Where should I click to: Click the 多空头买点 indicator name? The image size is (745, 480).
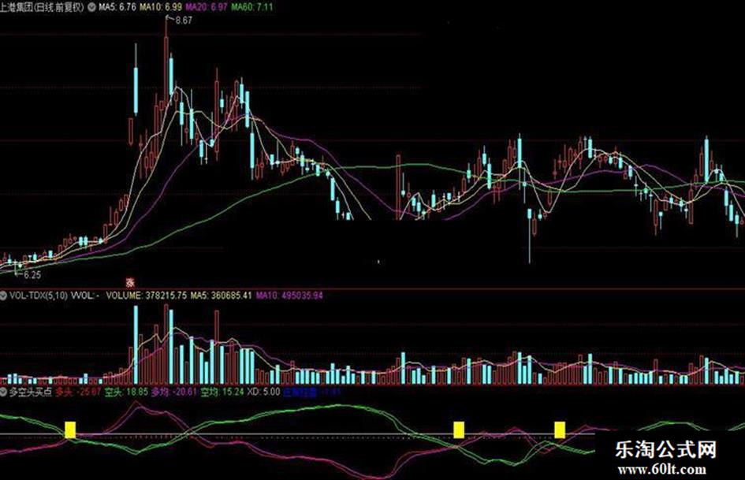[30, 393]
